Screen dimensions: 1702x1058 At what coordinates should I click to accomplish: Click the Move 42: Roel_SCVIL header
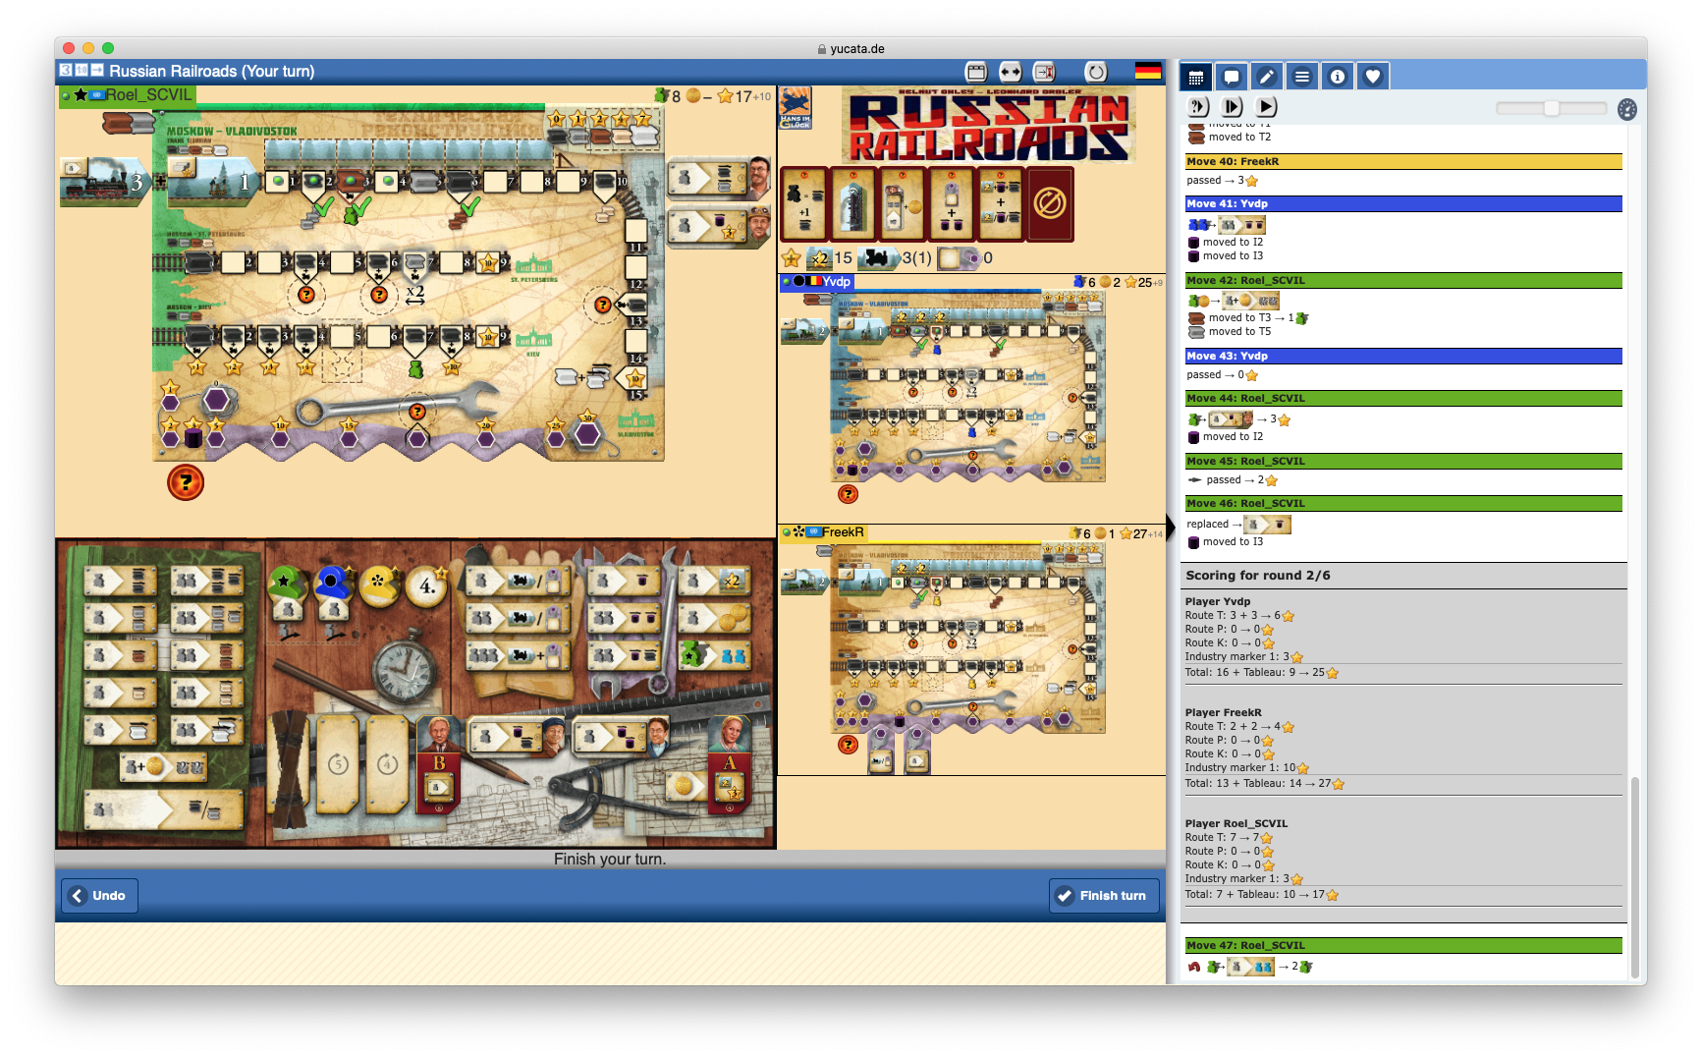pos(1403,281)
